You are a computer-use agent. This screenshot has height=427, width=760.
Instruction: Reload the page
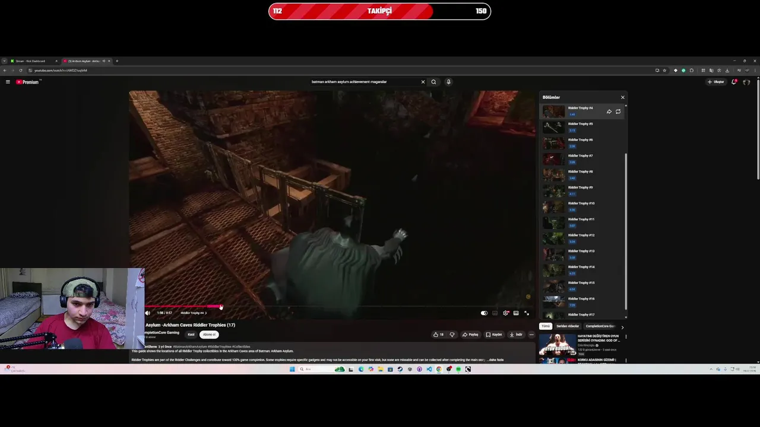tap(21, 71)
